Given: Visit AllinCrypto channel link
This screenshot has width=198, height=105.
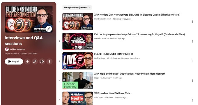Looking at the screenshot, I should (x=99, y=97).
